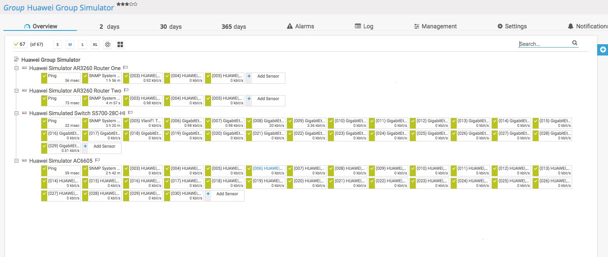Viewport: 608px width, 257px height.
Task: Open (029) GigabitEt sensor showing 0.51 kbit/s
Action: (x=61, y=149)
